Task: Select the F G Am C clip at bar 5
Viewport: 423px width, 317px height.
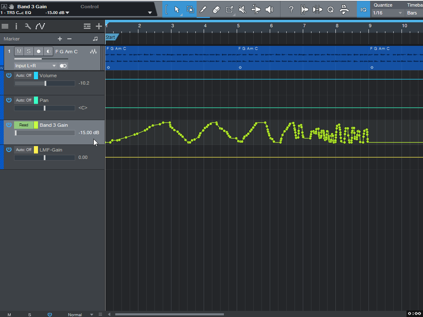Action: coord(303,58)
